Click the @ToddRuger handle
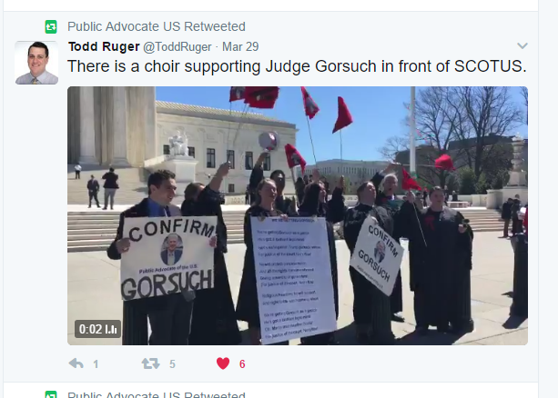This screenshot has height=398, width=558. 178,47
